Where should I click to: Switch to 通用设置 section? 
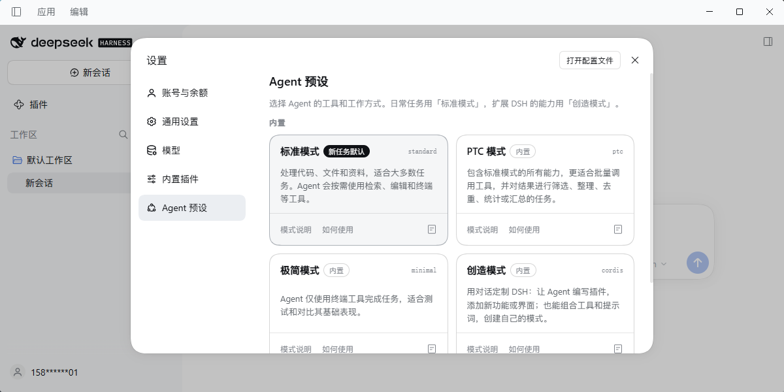click(192, 122)
